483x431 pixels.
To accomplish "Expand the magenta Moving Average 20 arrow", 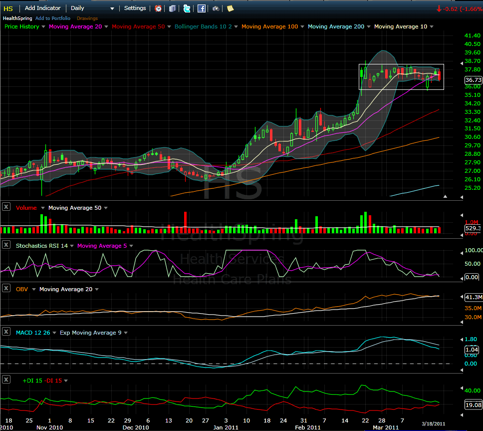I will click(x=106, y=27).
